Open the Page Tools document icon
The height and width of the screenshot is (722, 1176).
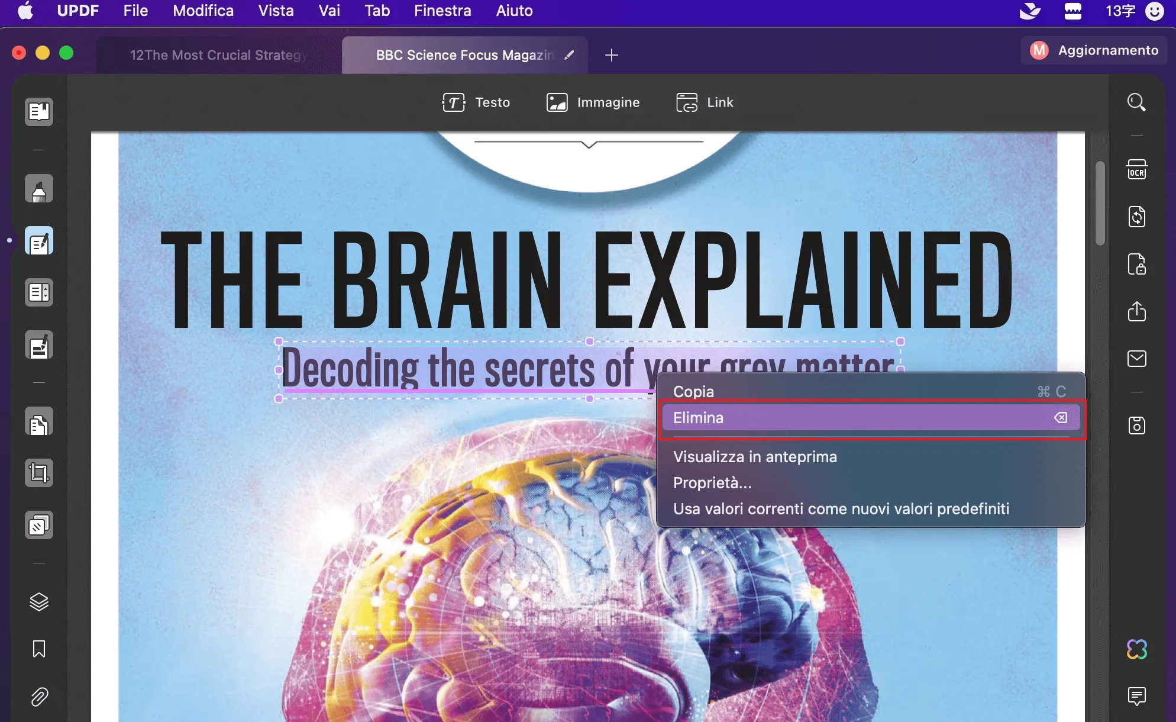point(39,422)
